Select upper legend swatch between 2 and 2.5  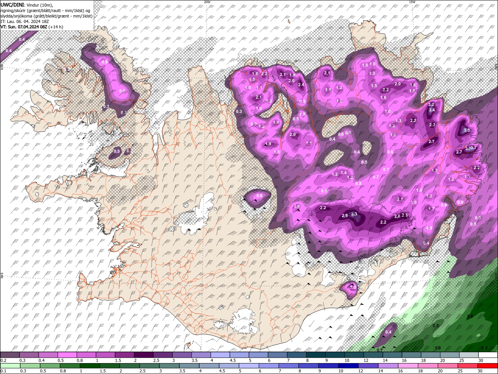click(143, 355)
